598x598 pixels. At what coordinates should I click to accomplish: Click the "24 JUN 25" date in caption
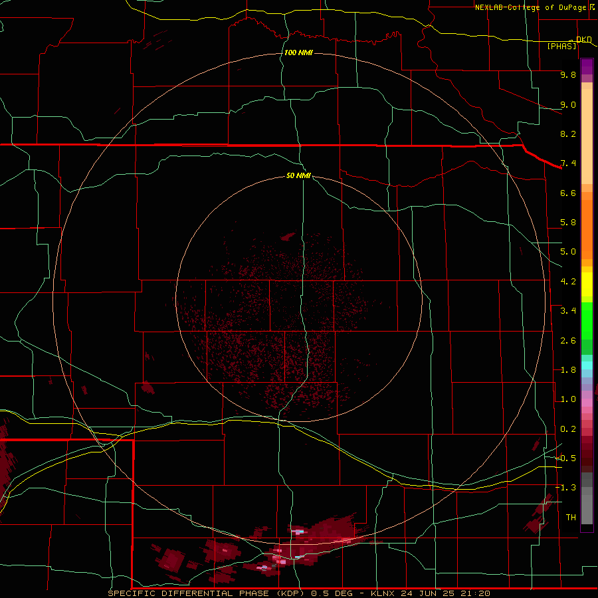point(429,593)
